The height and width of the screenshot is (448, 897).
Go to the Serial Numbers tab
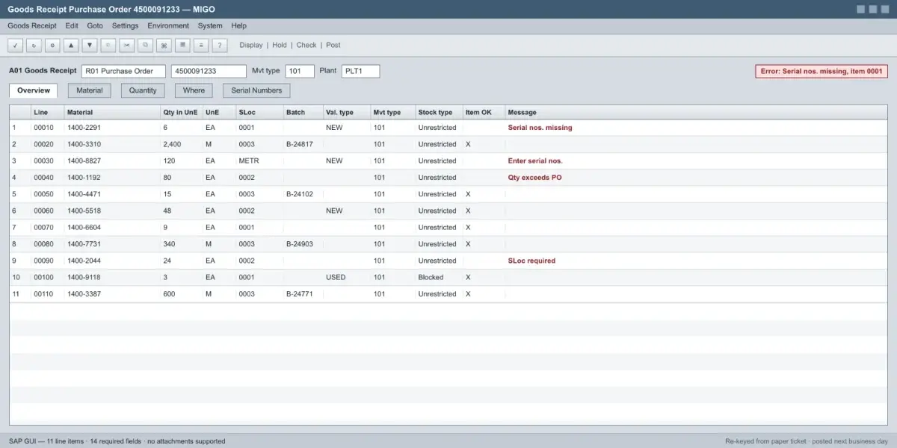tap(256, 90)
